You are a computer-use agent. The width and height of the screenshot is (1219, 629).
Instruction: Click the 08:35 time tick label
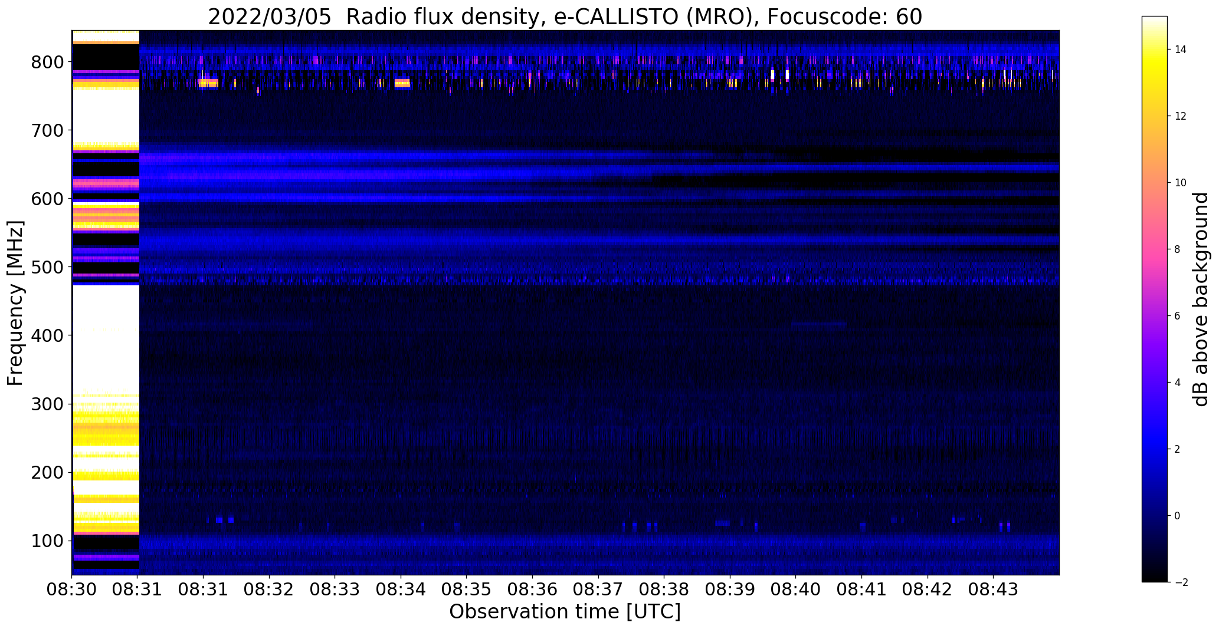(467, 590)
